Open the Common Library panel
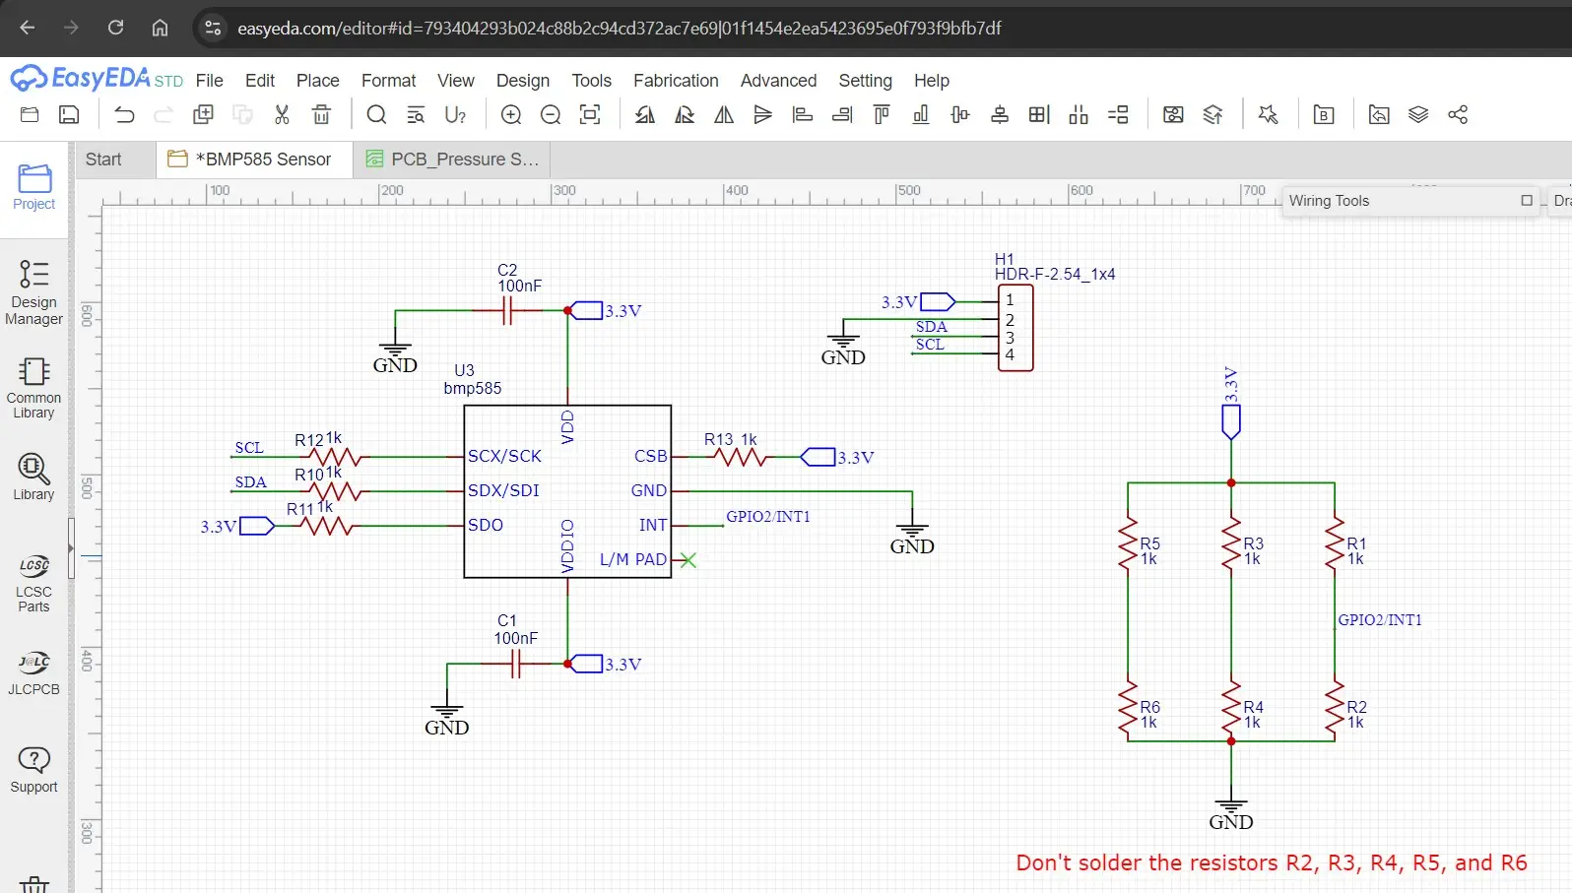This screenshot has height=893, width=1572. (33, 387)
